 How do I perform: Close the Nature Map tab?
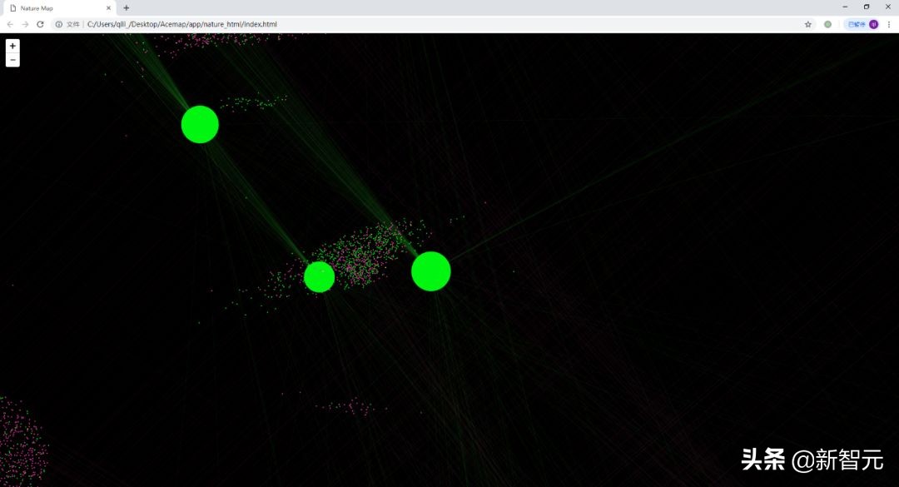108,8
